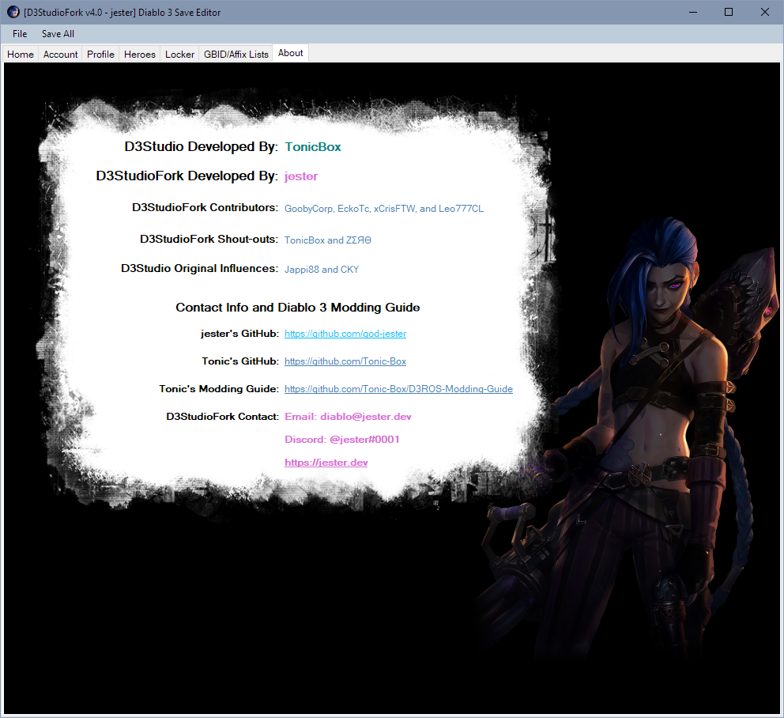This screenshot has height=718, width=784.
Task: Maximize the D3StudioFork window
Action: [x=729, y=12]
